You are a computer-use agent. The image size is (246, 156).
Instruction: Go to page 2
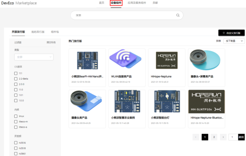[214, 137]
